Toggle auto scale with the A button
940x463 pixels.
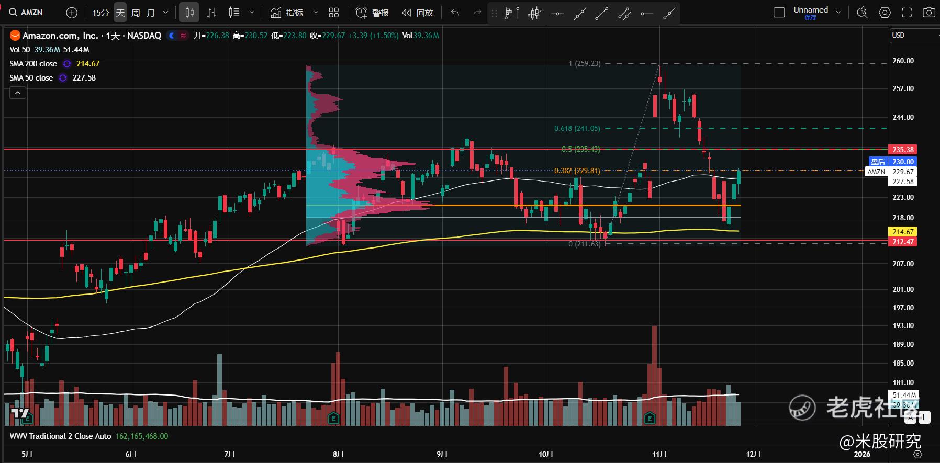pos(911,417)
